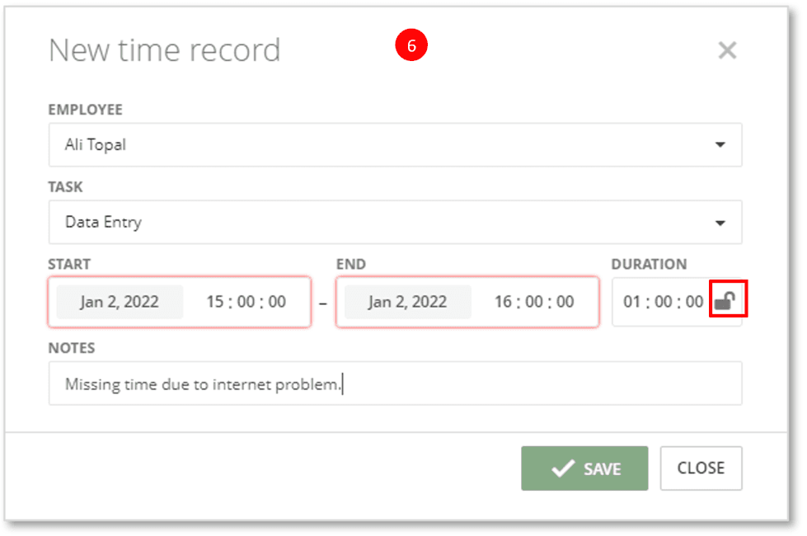Edit the start time 15 : 00 : 00
This screenshot has height=536, width=807.
tap(246, 302)
